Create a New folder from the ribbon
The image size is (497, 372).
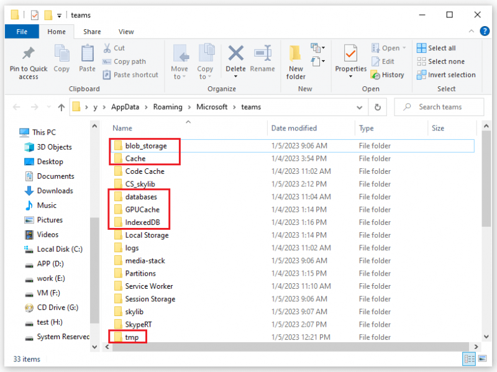tap(296, 62)
